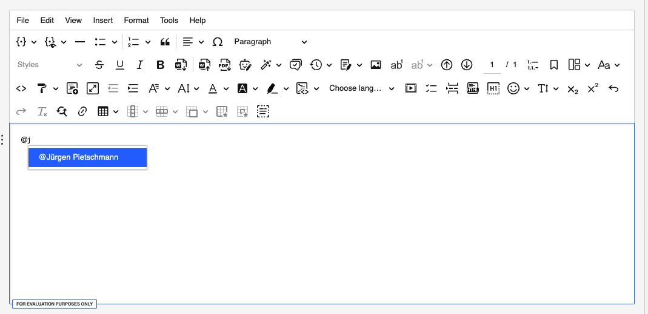648x314 pixels.
Task: Select the @Jürgen Pietschmann mention suggestion
Action: click(87, 157)
